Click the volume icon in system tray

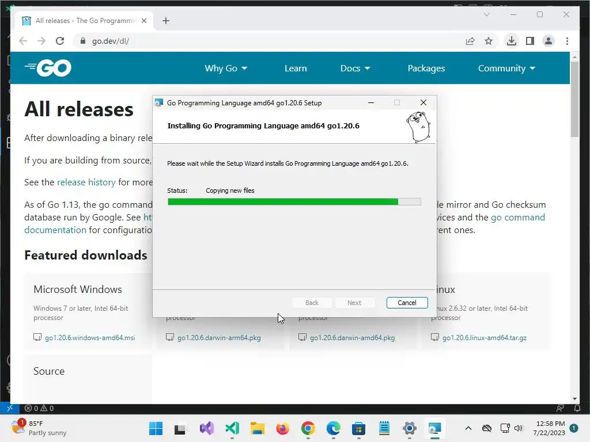pyautogui.click(x=519, y=428)
